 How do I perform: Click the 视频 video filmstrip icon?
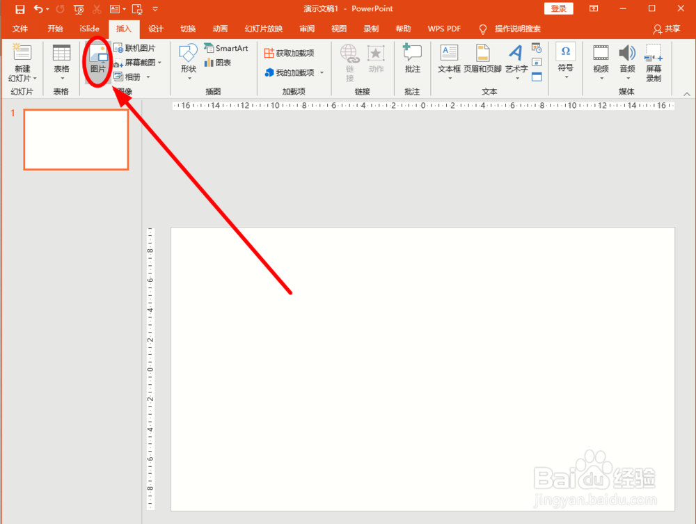[x=601, y=53]
